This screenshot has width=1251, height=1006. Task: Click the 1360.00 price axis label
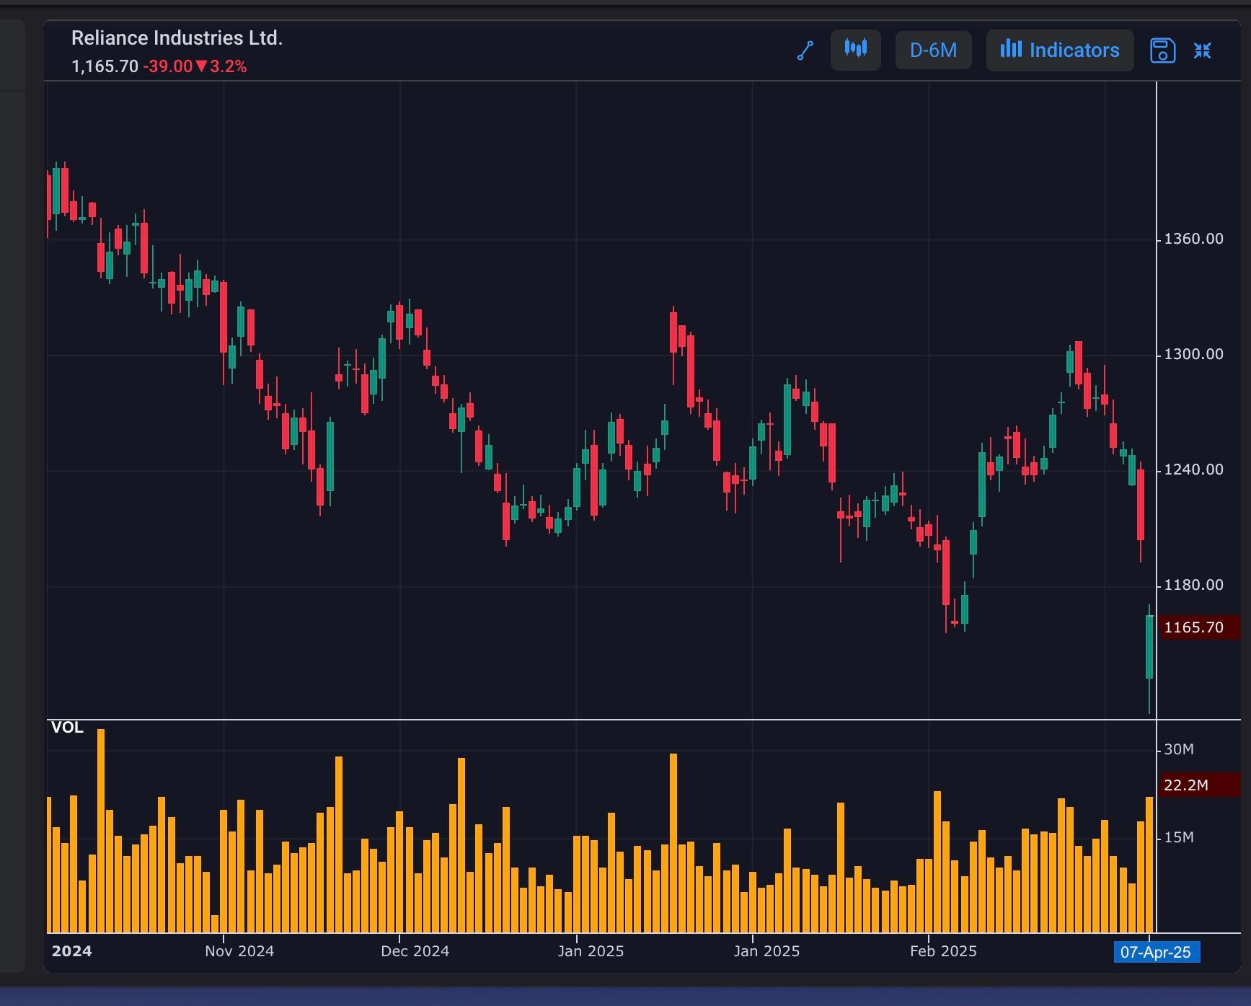click(1194, 239)
